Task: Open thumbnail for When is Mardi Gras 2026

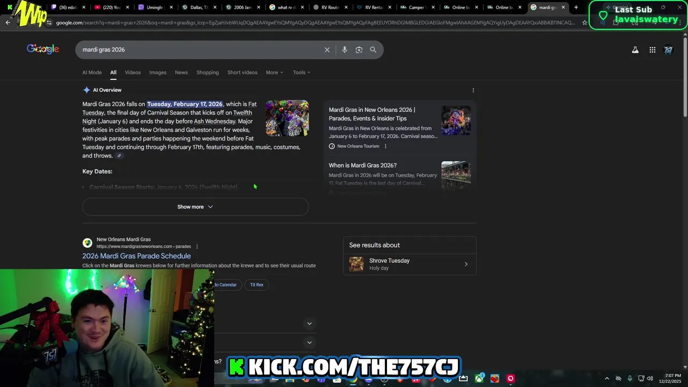Action: (456, 175)
